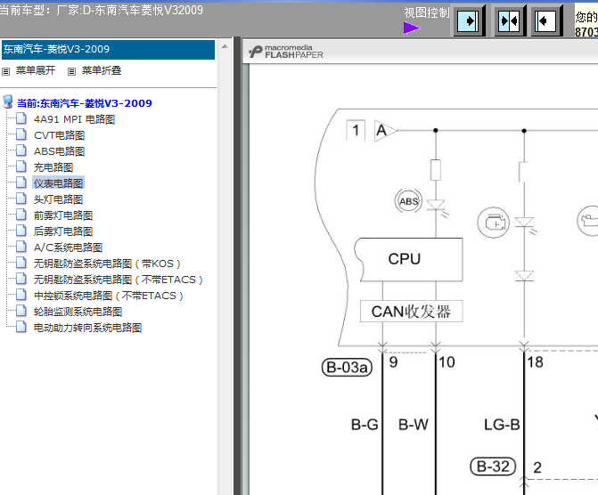
Task: Click the Macromedia FlashPaper logo
Action: (x=286, y=52)
